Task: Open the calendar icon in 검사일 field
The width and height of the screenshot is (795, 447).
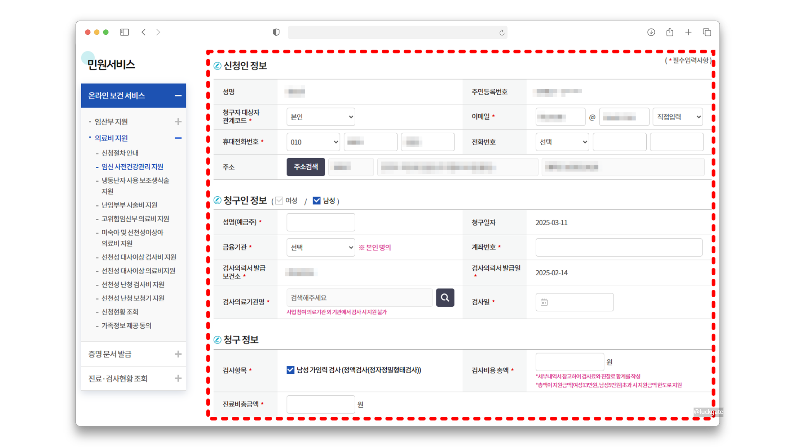Action: (x=544, y=302)
